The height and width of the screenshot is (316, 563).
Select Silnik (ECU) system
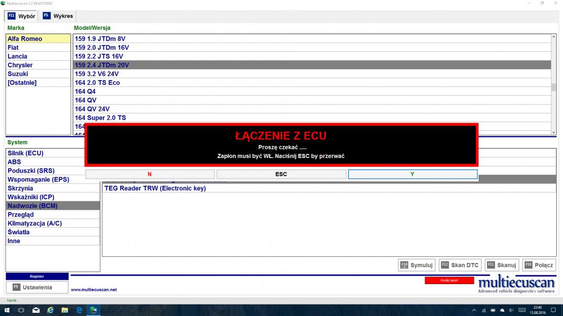(x=45, y=153)
